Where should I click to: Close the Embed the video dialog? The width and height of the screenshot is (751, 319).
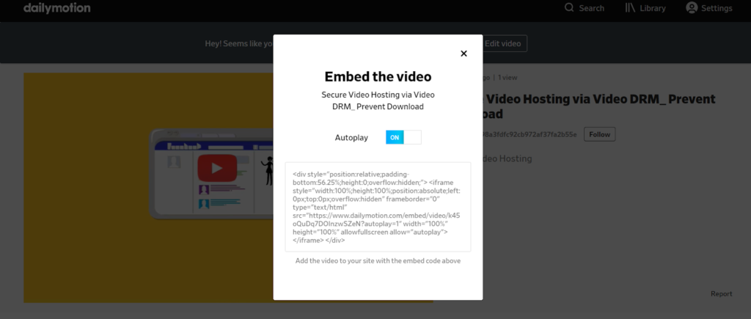point(464,54)
